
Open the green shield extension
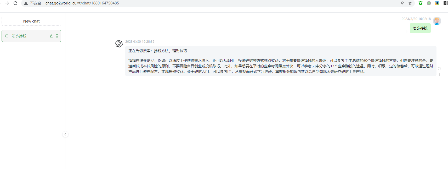pyautogui.click(x=421, y=3)
